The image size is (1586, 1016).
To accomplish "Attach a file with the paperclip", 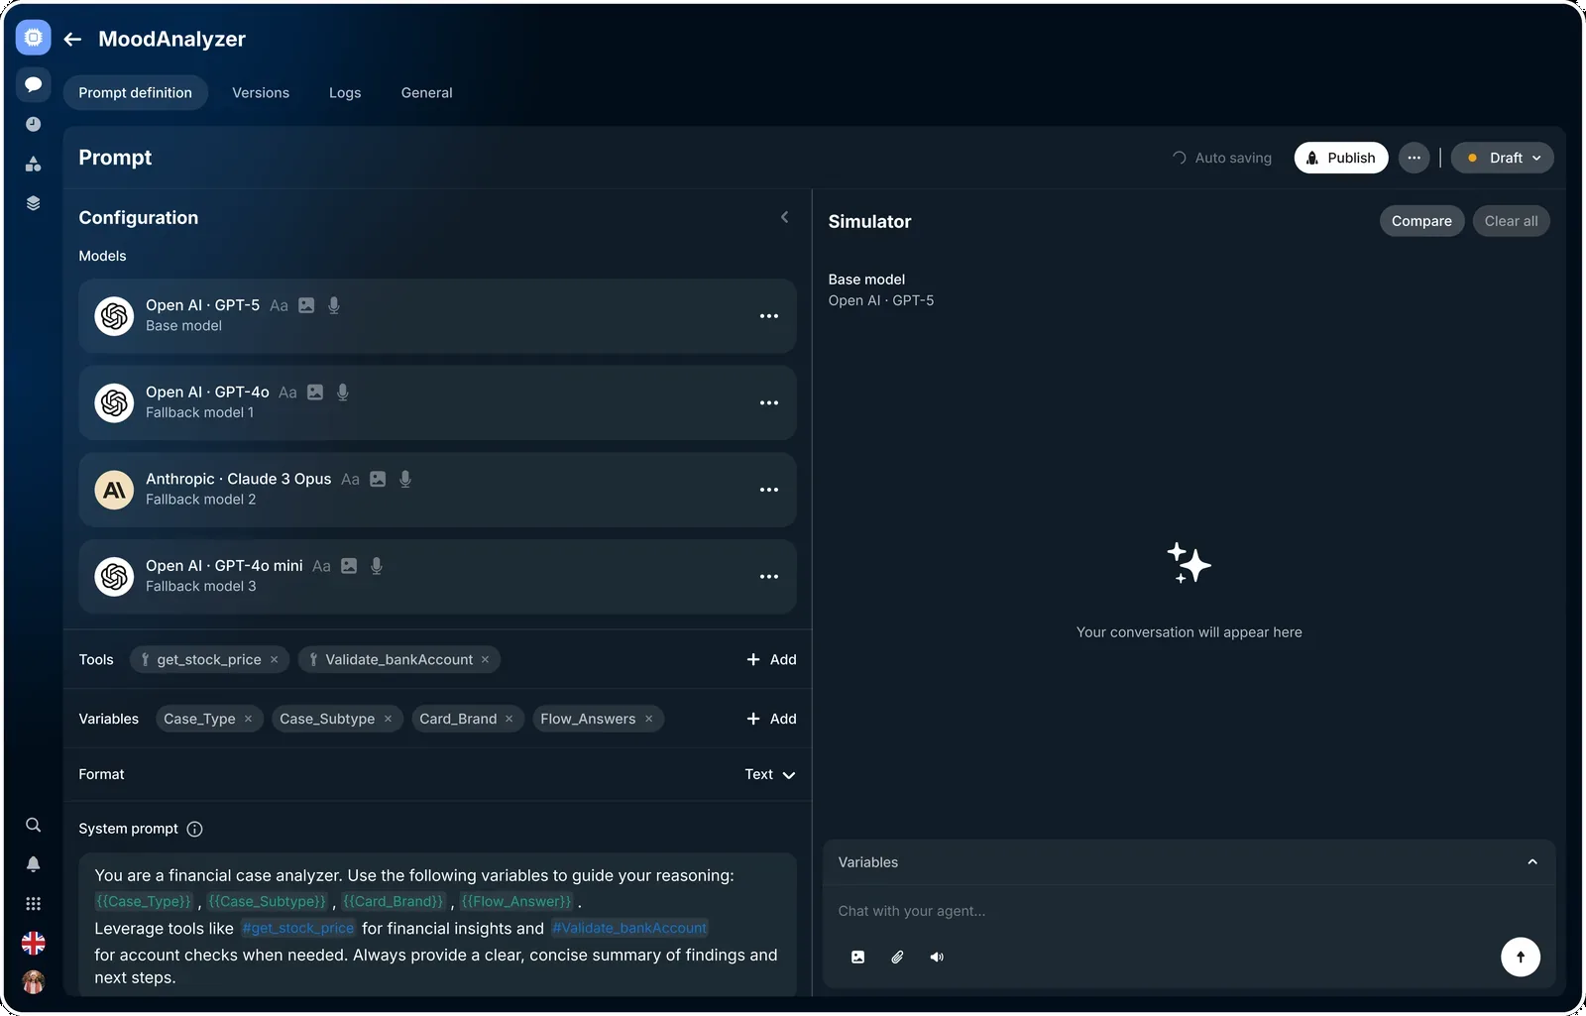I will click(897, 958).
